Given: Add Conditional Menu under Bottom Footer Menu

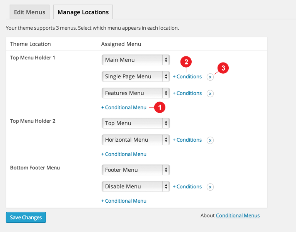Looking at the screenshot, I should coord(124,201).
